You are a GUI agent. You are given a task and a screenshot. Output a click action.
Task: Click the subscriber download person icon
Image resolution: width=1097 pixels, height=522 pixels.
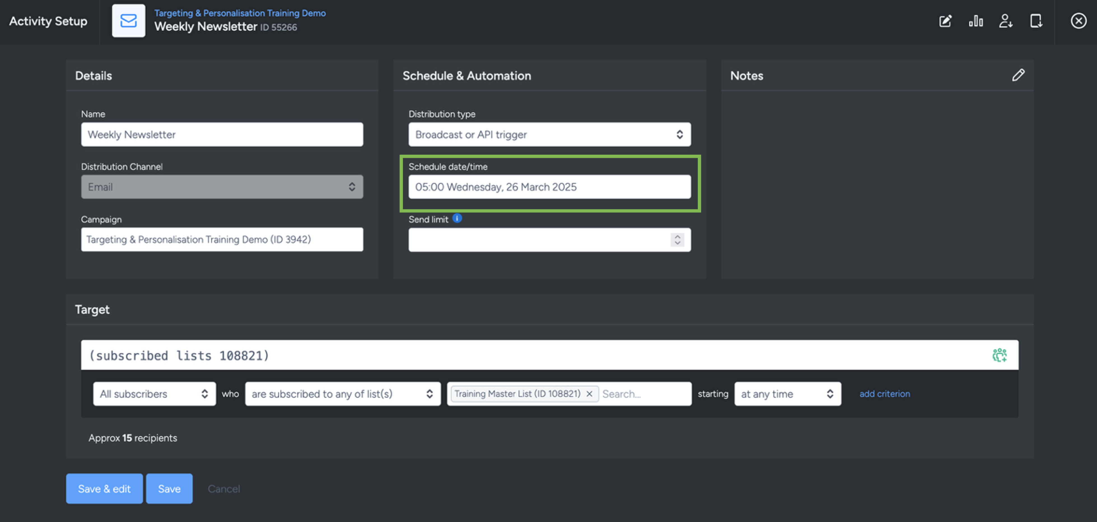1005,21
